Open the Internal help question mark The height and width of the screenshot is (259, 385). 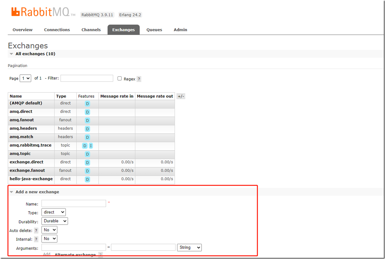(x=36, y=239)
